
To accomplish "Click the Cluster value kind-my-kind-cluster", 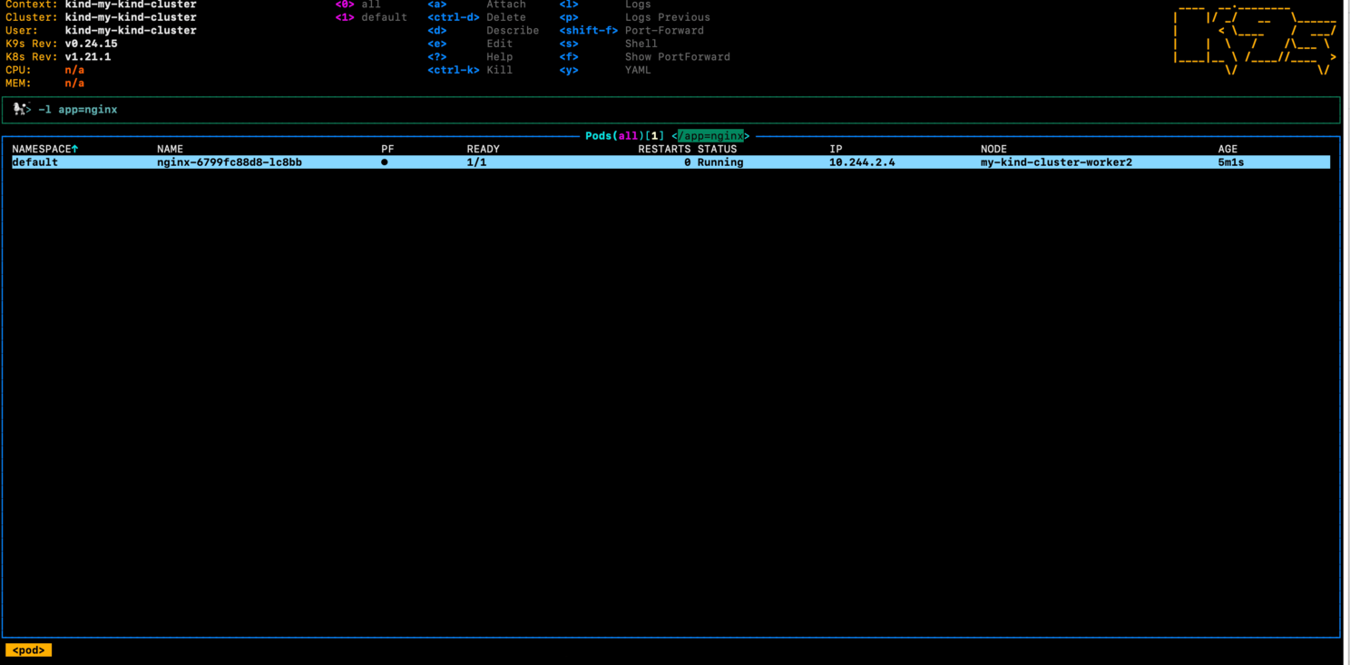I will pyautogui.click(x=131, y=17).
